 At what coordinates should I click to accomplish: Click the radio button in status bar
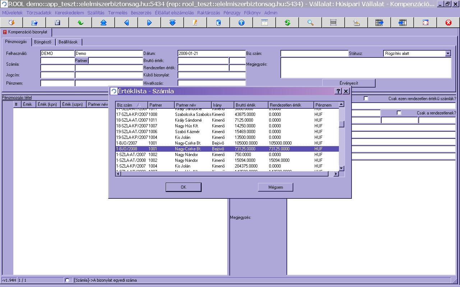click(x=67, y=280)
